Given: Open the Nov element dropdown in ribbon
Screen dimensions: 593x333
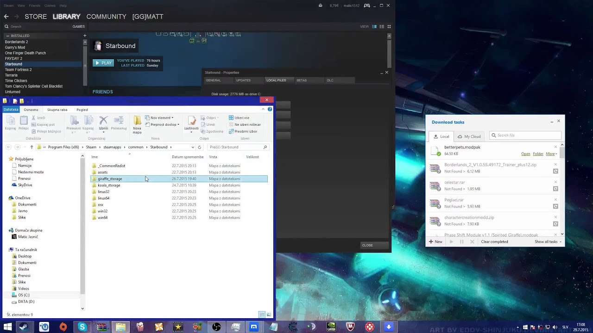Looking at the screenshot, I should pyautogui.click(x=159, y=117).
